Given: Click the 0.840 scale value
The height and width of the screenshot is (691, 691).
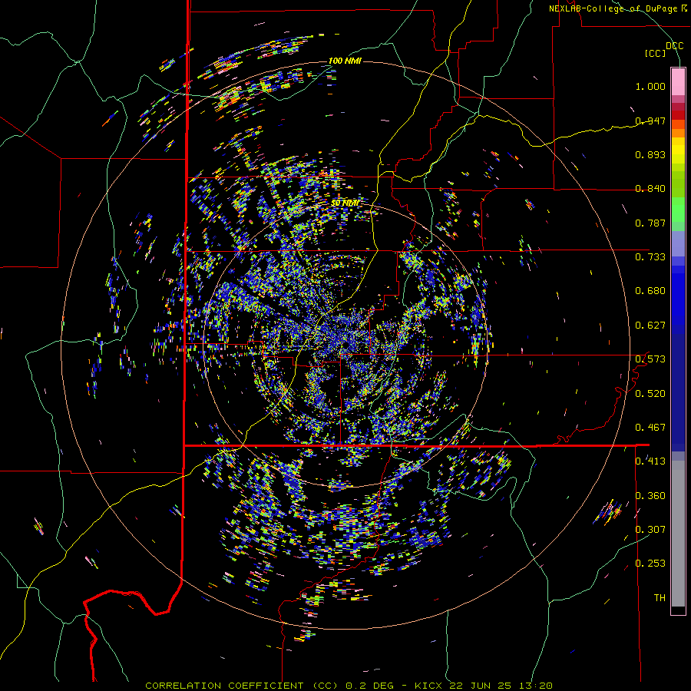Looking at the screenshot, I should (x=650, y=189).
